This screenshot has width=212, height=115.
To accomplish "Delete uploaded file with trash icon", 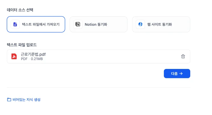I will 183,56.
